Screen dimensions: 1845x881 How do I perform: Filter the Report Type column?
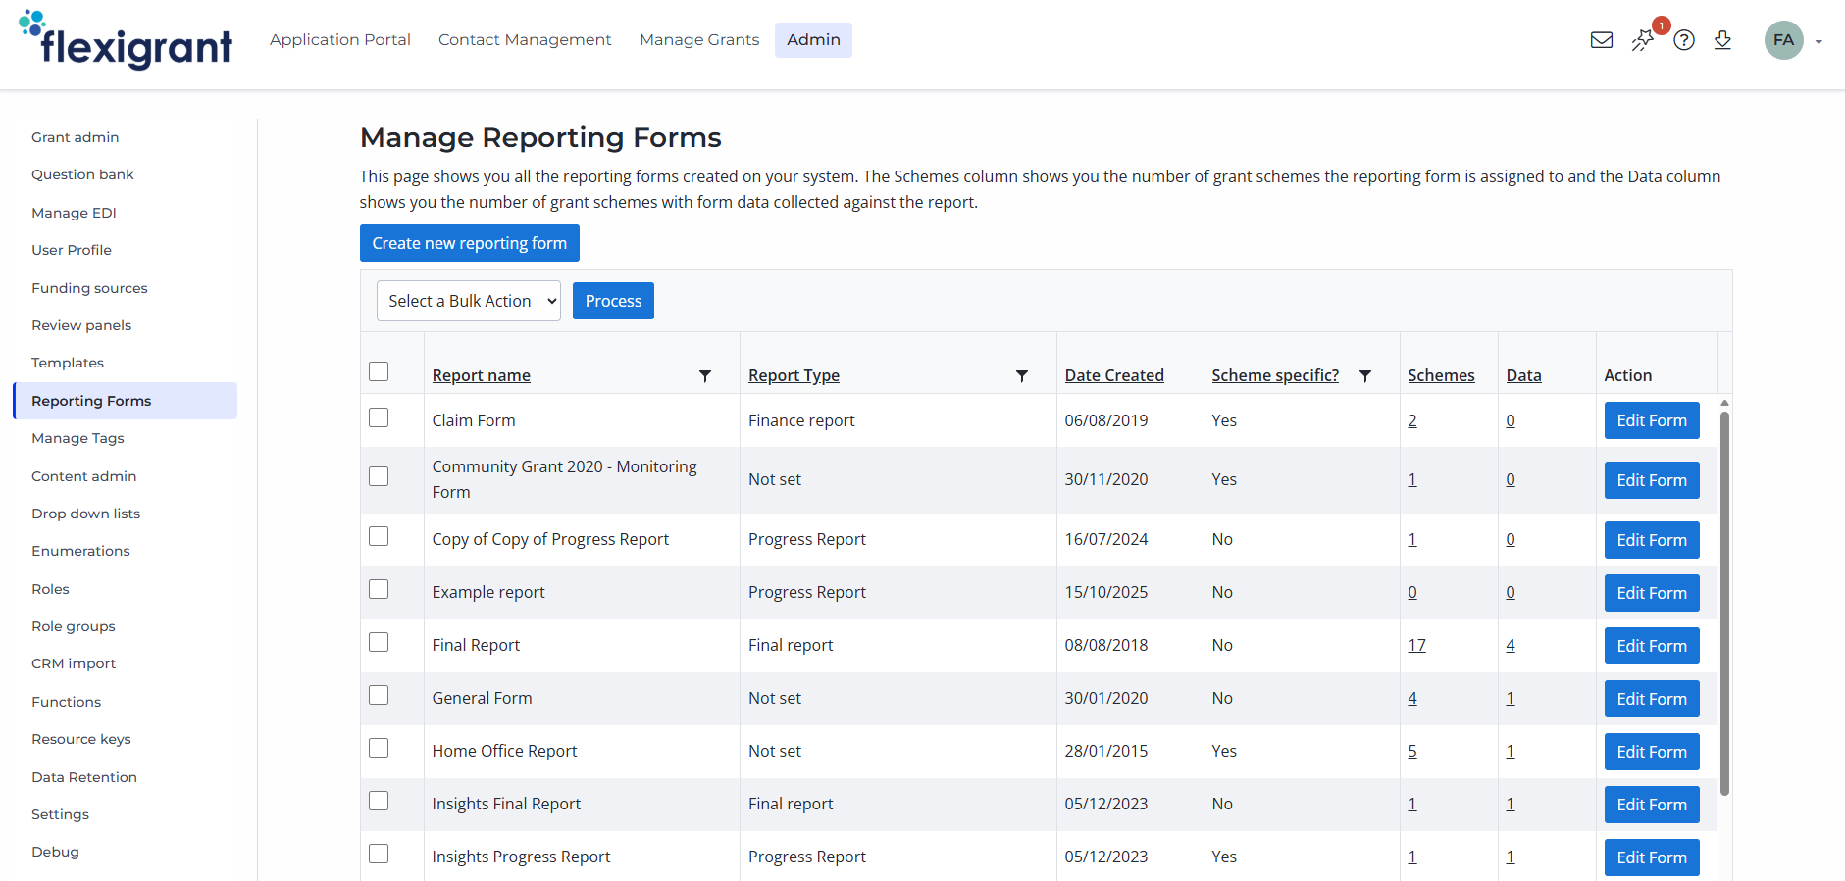point(1021,376)
